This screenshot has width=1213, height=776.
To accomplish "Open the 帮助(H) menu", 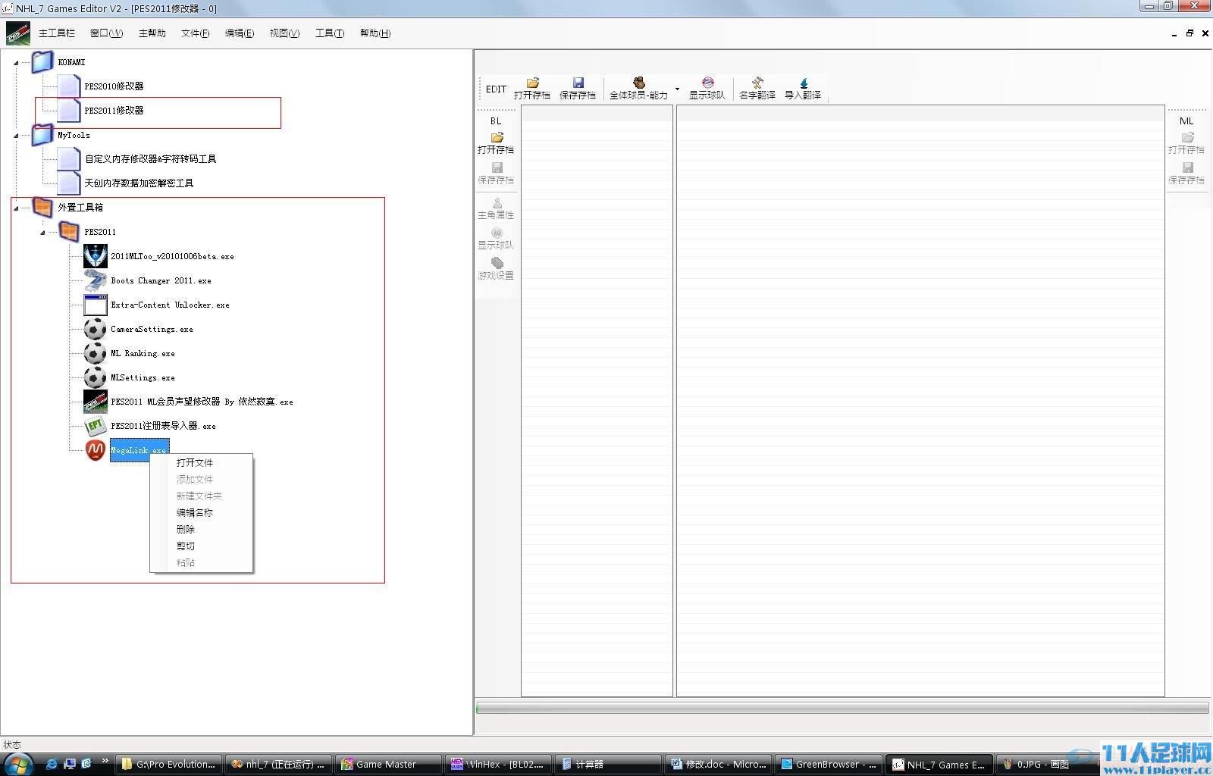I will coord(375,33).
